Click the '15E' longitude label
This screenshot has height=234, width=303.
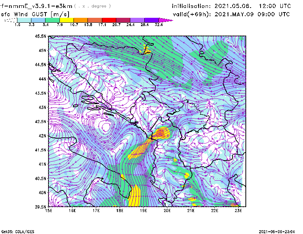(x=48, y=211)
